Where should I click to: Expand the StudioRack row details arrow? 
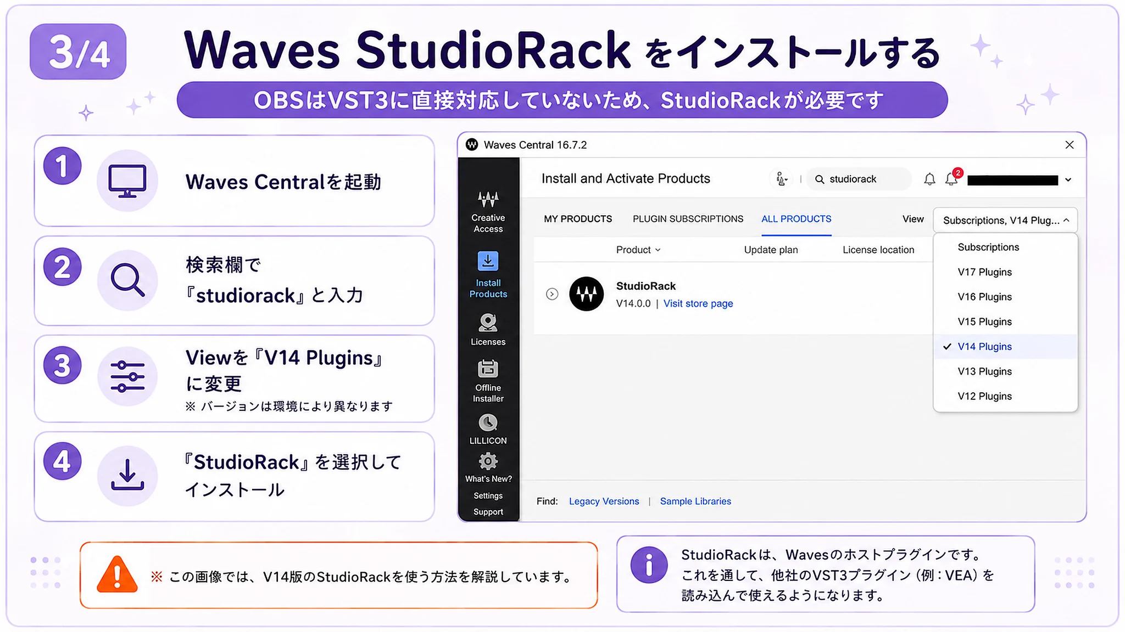tap(552, 294)
